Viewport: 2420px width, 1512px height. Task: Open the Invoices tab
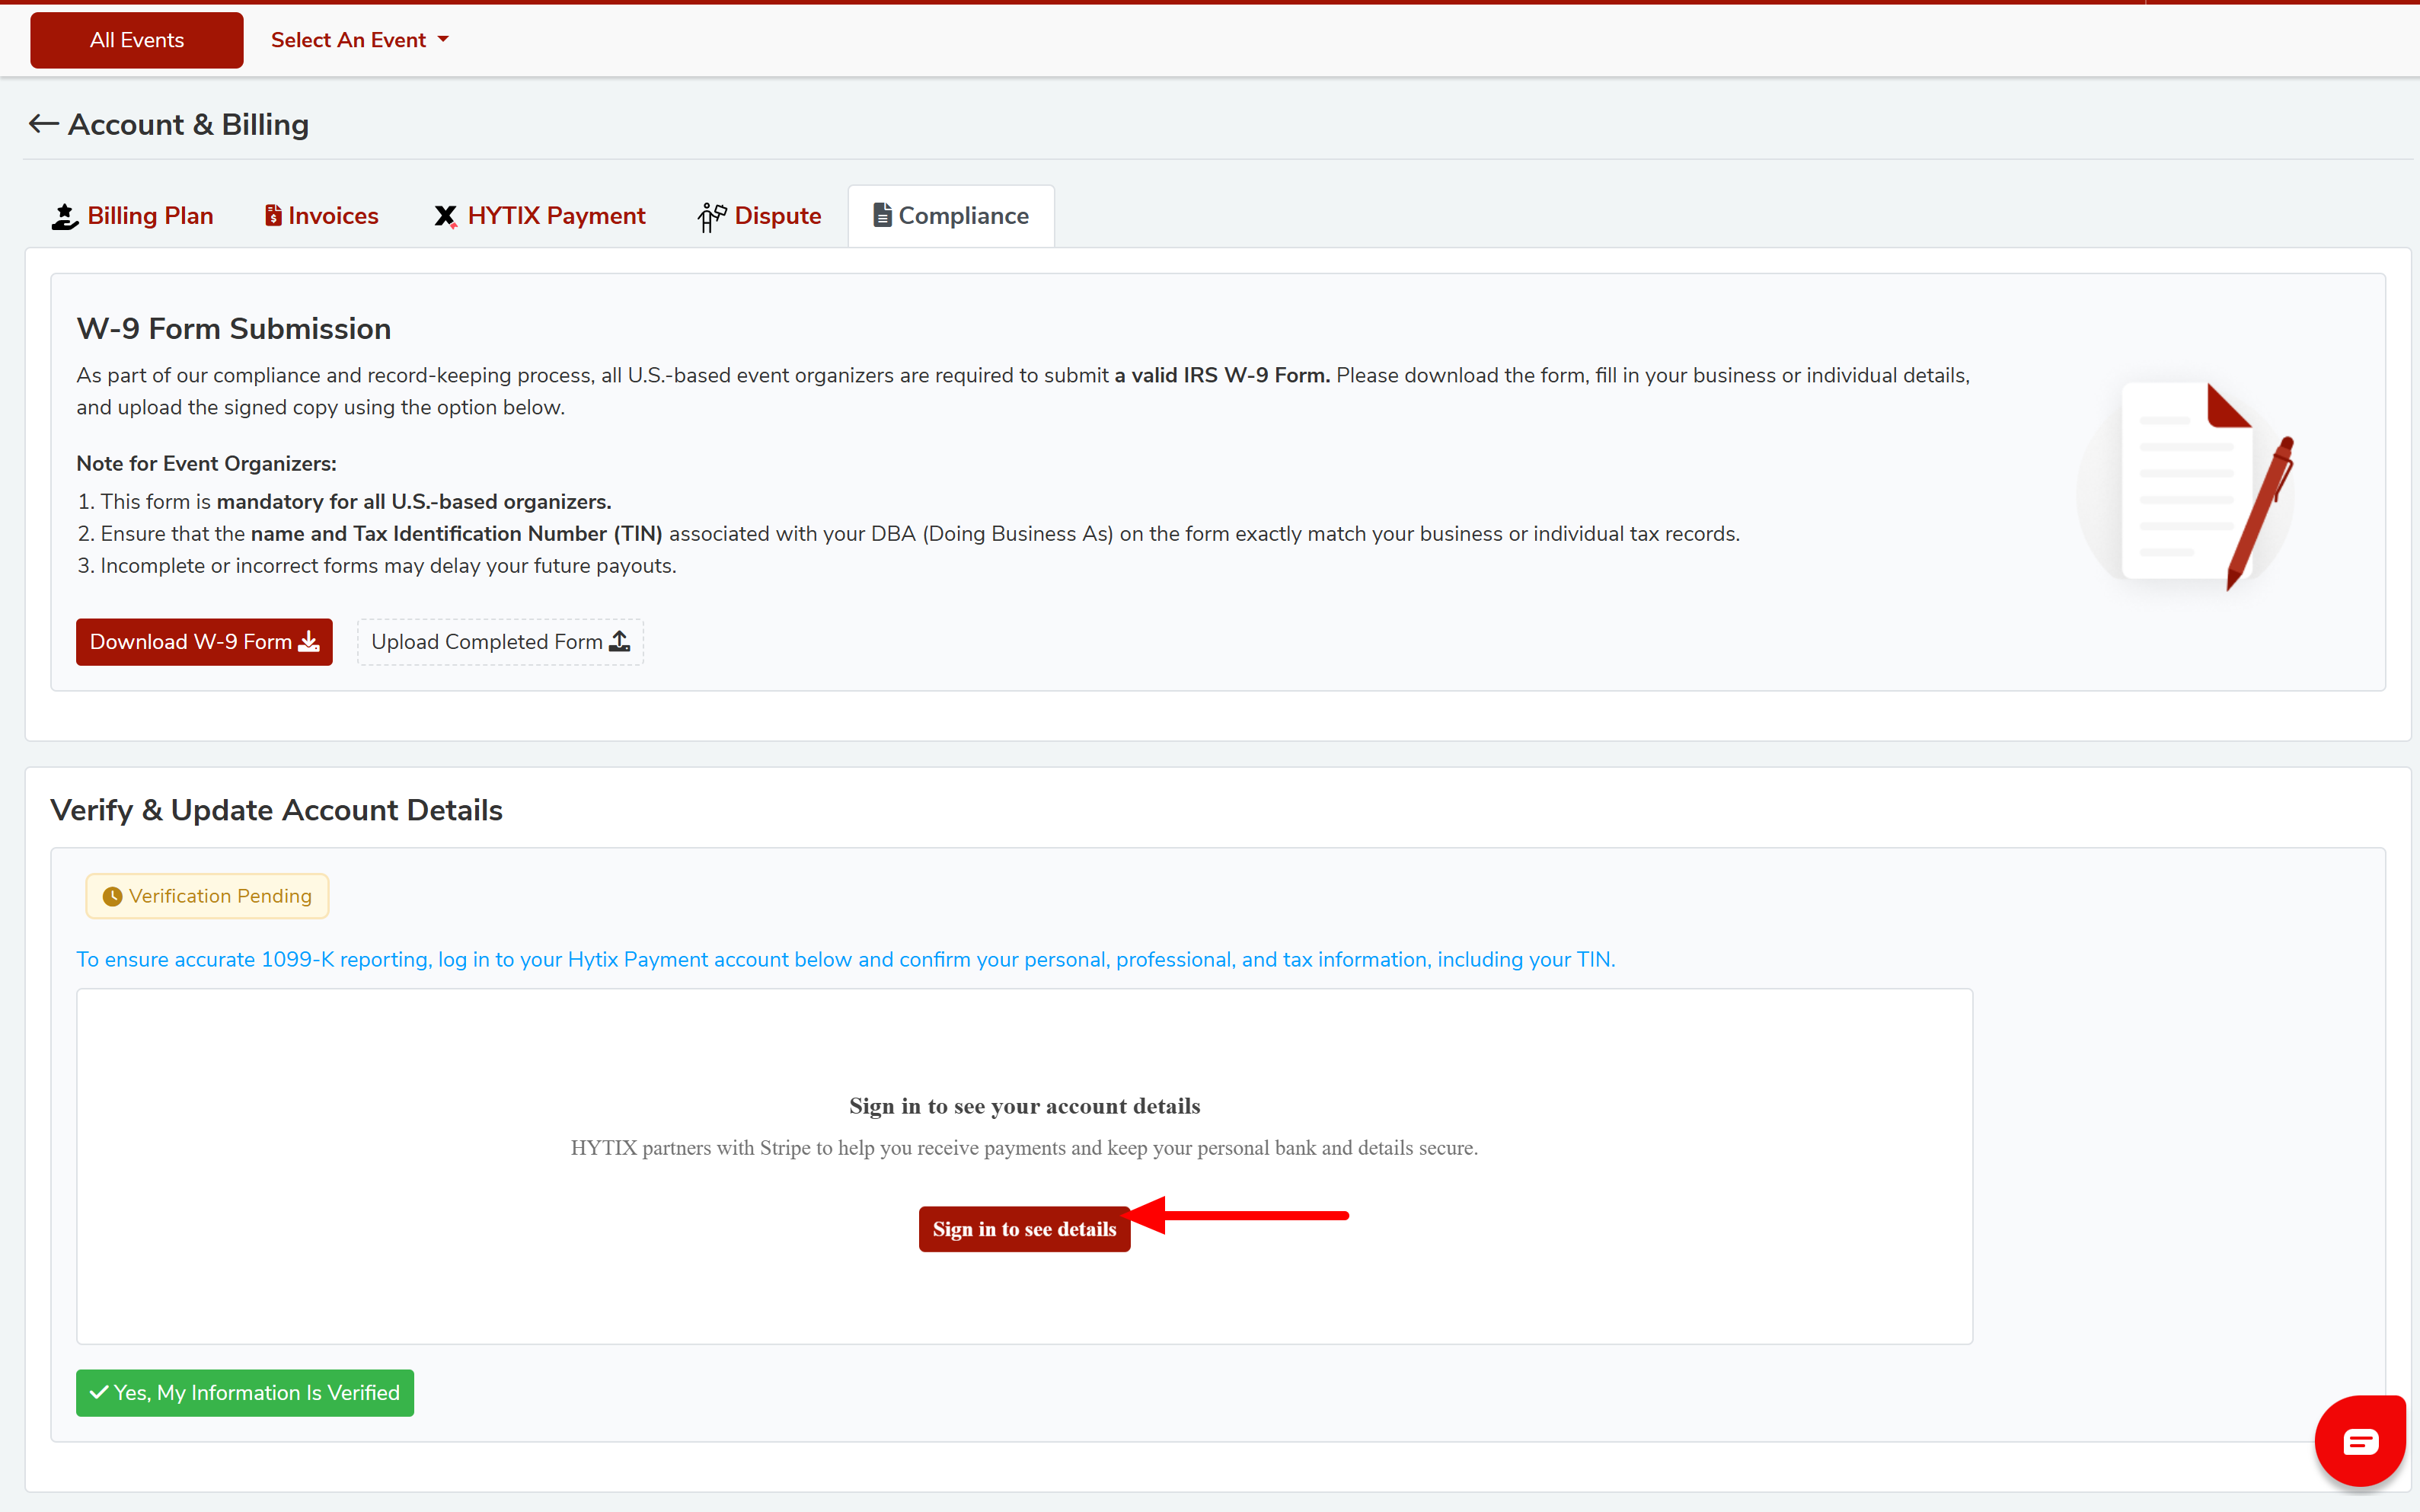pos(332,216)
